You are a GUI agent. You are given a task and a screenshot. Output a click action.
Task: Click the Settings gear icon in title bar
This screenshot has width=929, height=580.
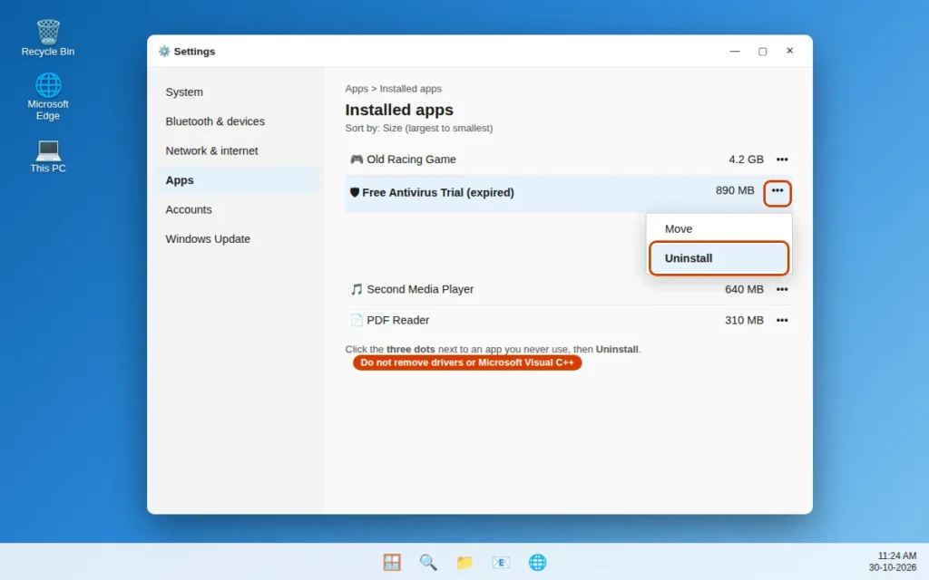pyautogui.click(x=164, y=52)
